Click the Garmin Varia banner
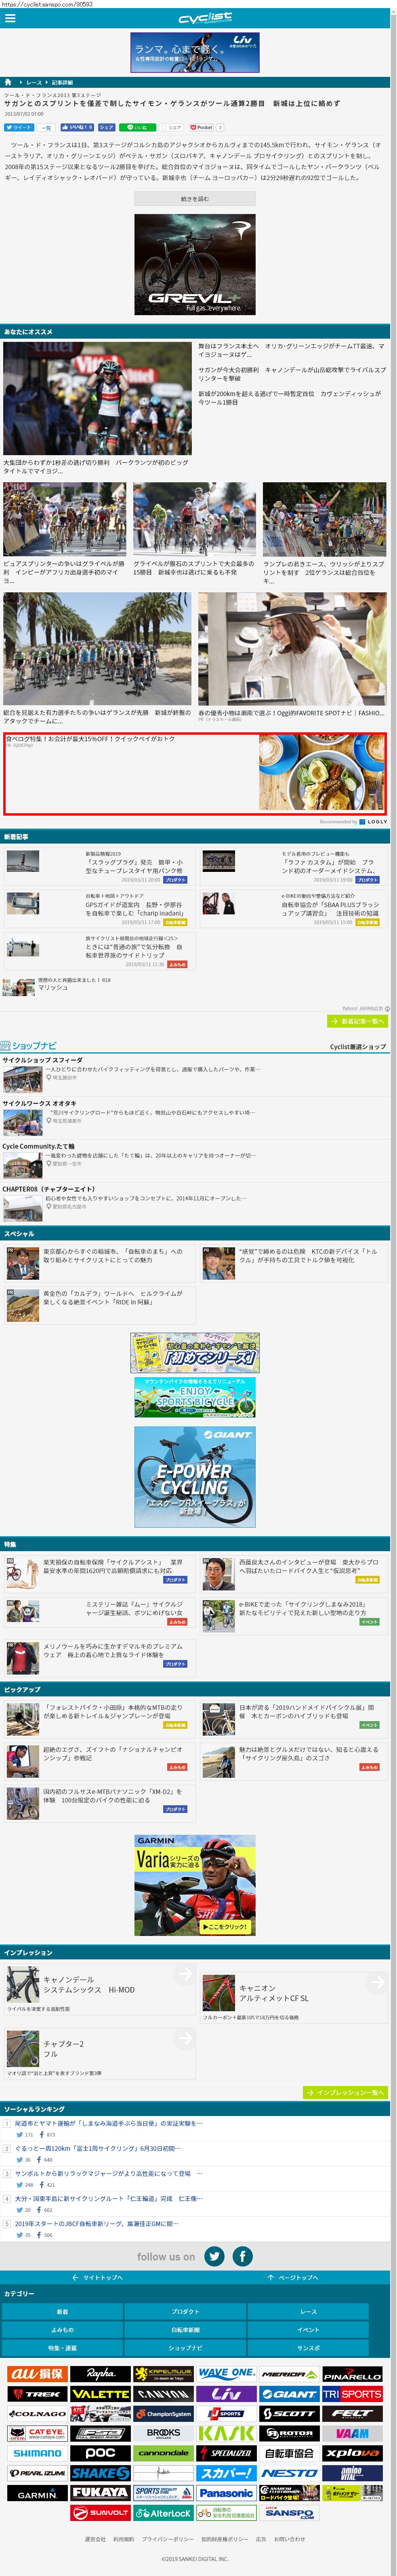The height and width of the screenshot is (2576, 397). 195,1885
